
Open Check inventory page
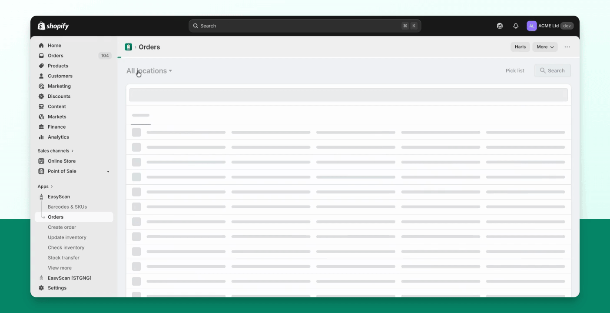coord(66,248)
